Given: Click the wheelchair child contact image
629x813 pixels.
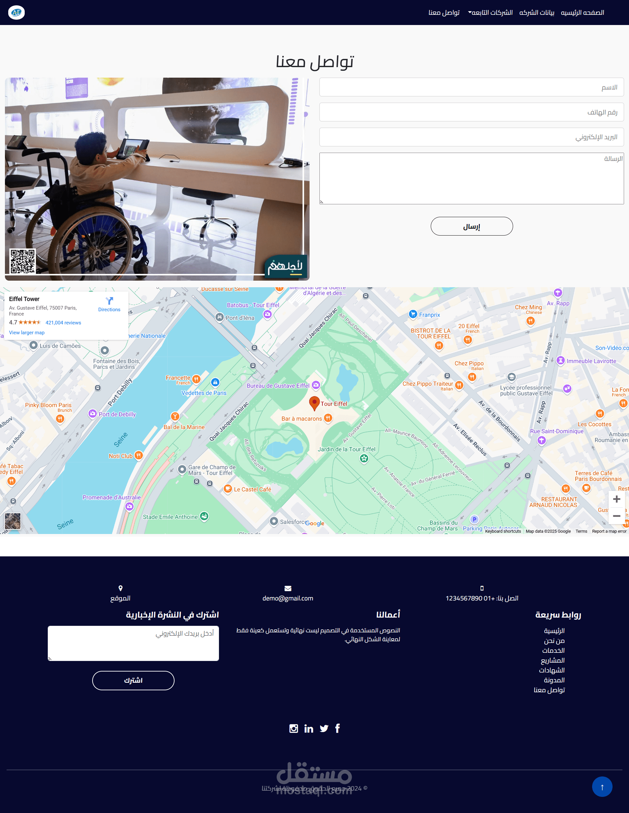Looking at the screenshot, I should [x=157, y=179].
